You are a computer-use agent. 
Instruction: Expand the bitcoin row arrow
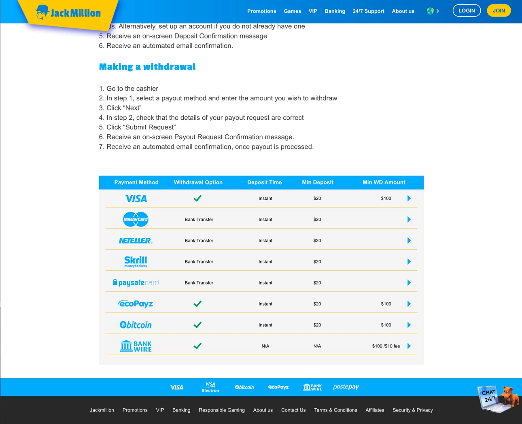[409, 325]
